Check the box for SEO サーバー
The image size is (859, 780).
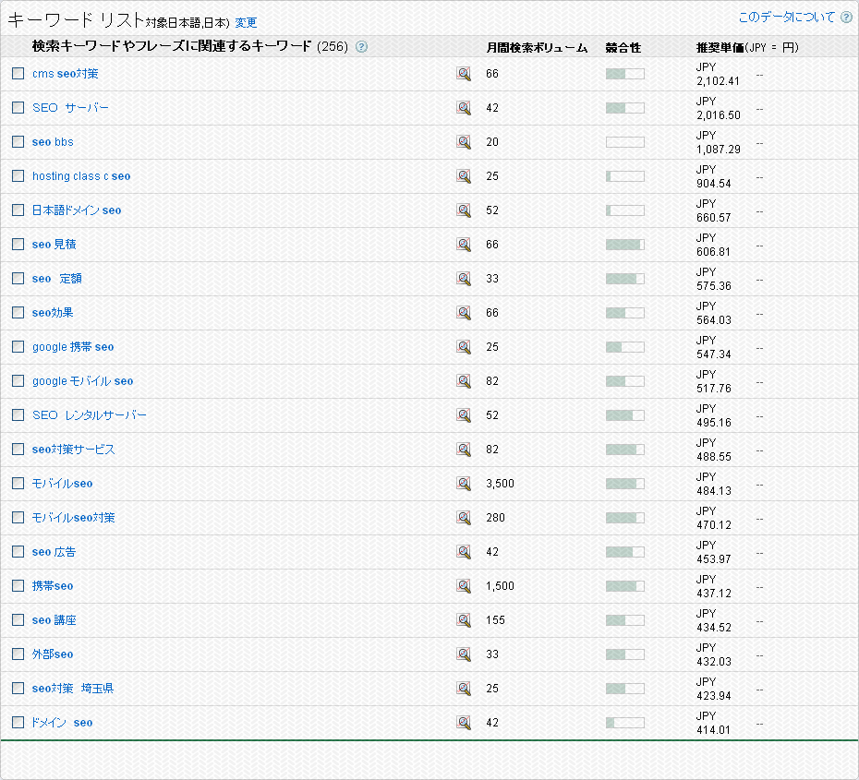[x=18, y=108]
